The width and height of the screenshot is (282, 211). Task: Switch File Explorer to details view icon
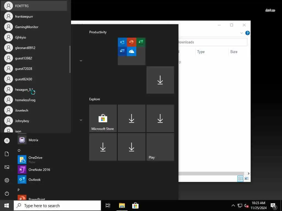pos(240,179)
